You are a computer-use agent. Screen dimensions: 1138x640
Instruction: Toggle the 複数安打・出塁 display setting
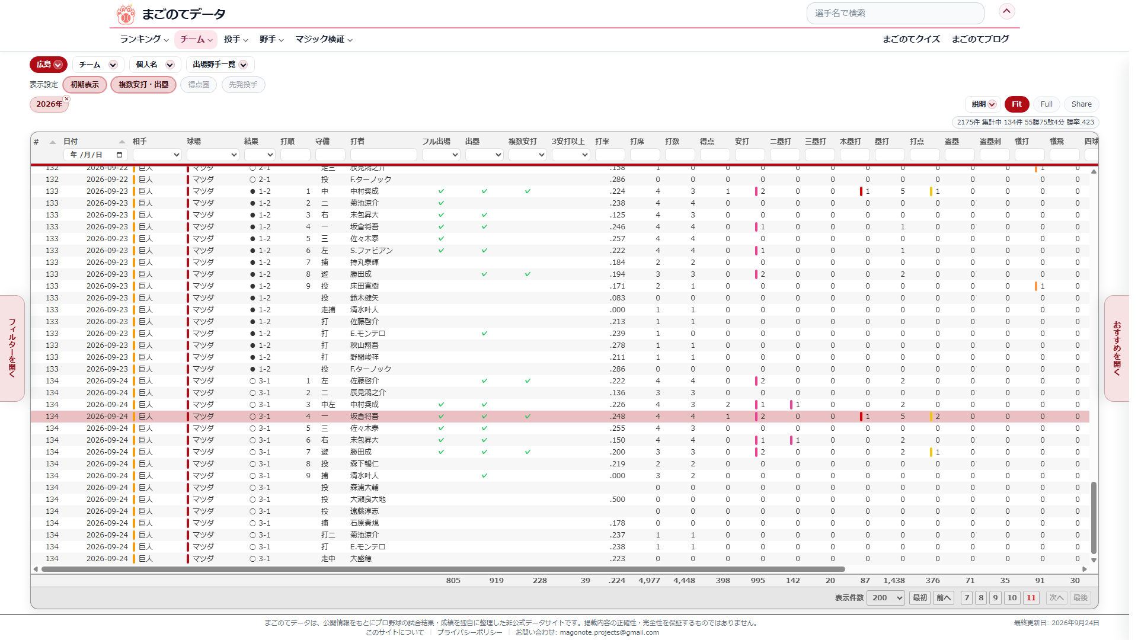[143, 85]
